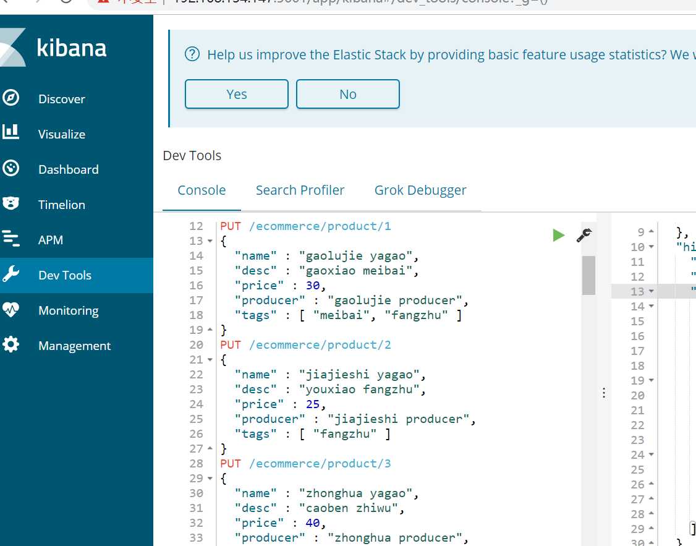Go to Dashboard in sidebar
The height and width of the screenshot is (546, 696).
69,169
